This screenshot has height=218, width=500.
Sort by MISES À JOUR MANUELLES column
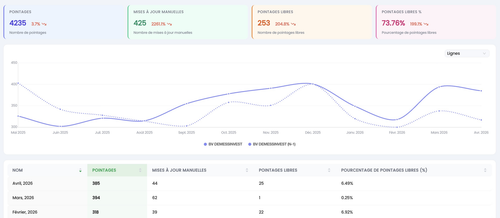click(247, 170)
